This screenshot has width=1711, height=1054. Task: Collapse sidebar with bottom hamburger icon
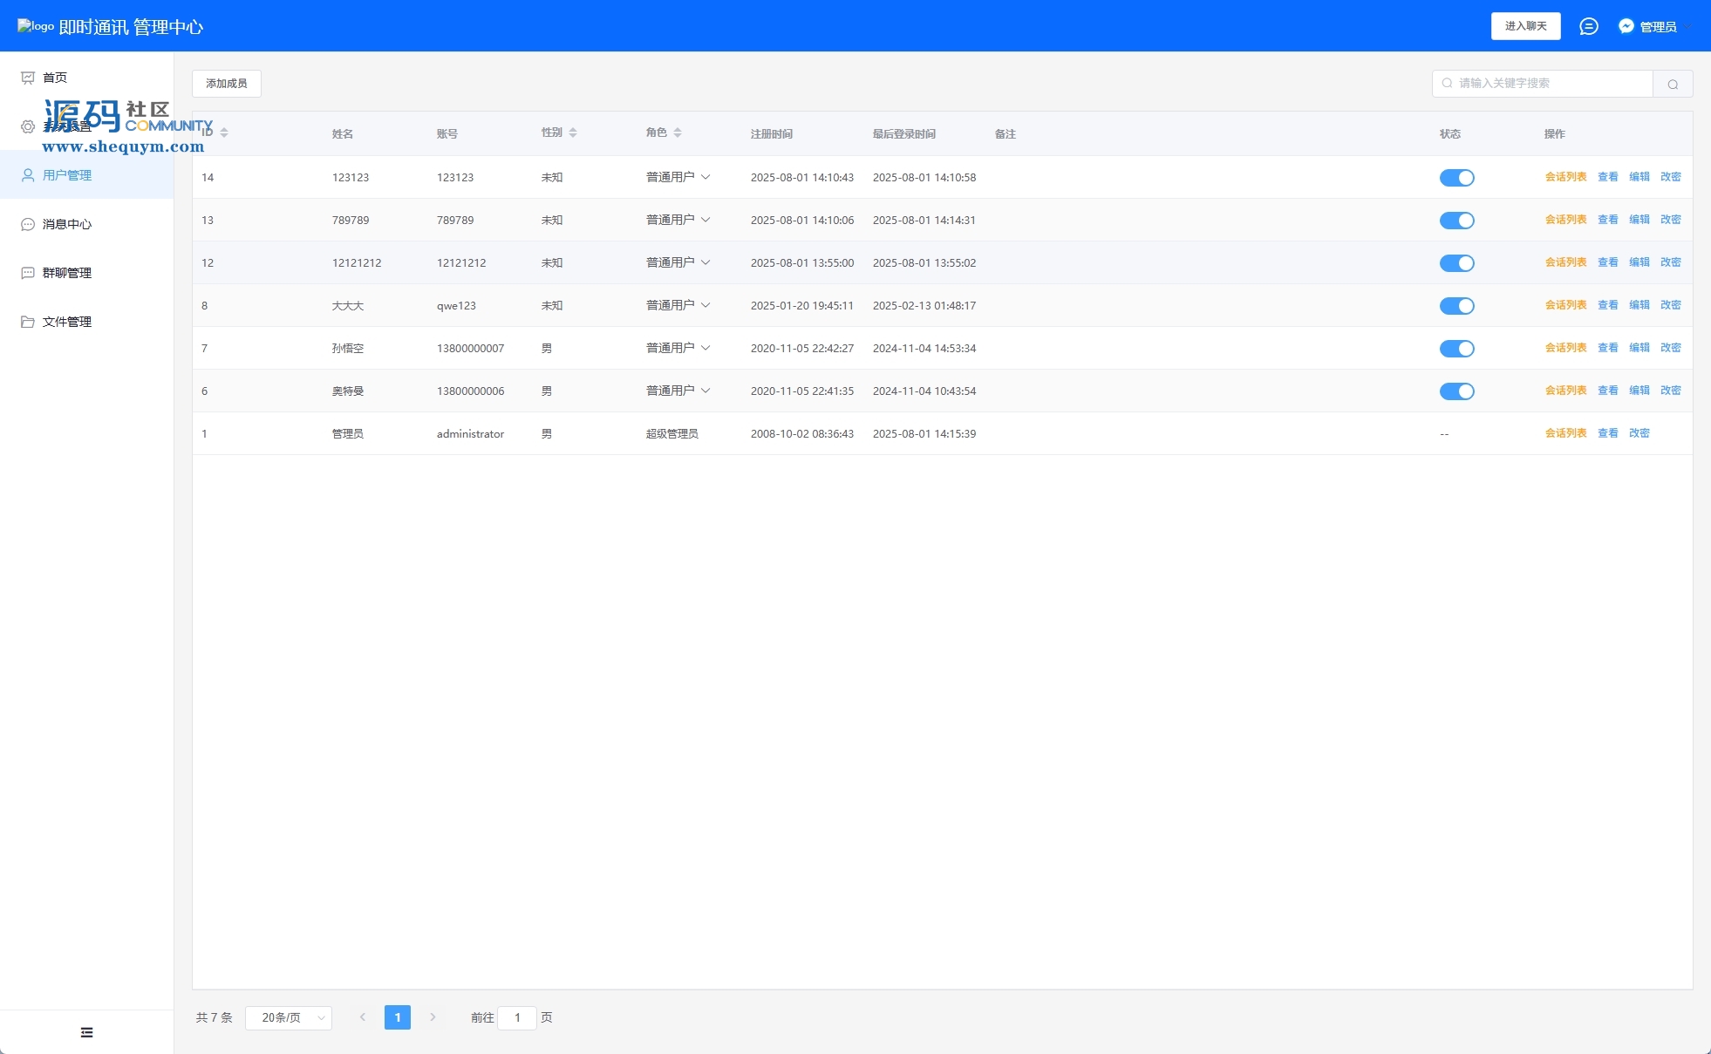(x=86, y=1032)
